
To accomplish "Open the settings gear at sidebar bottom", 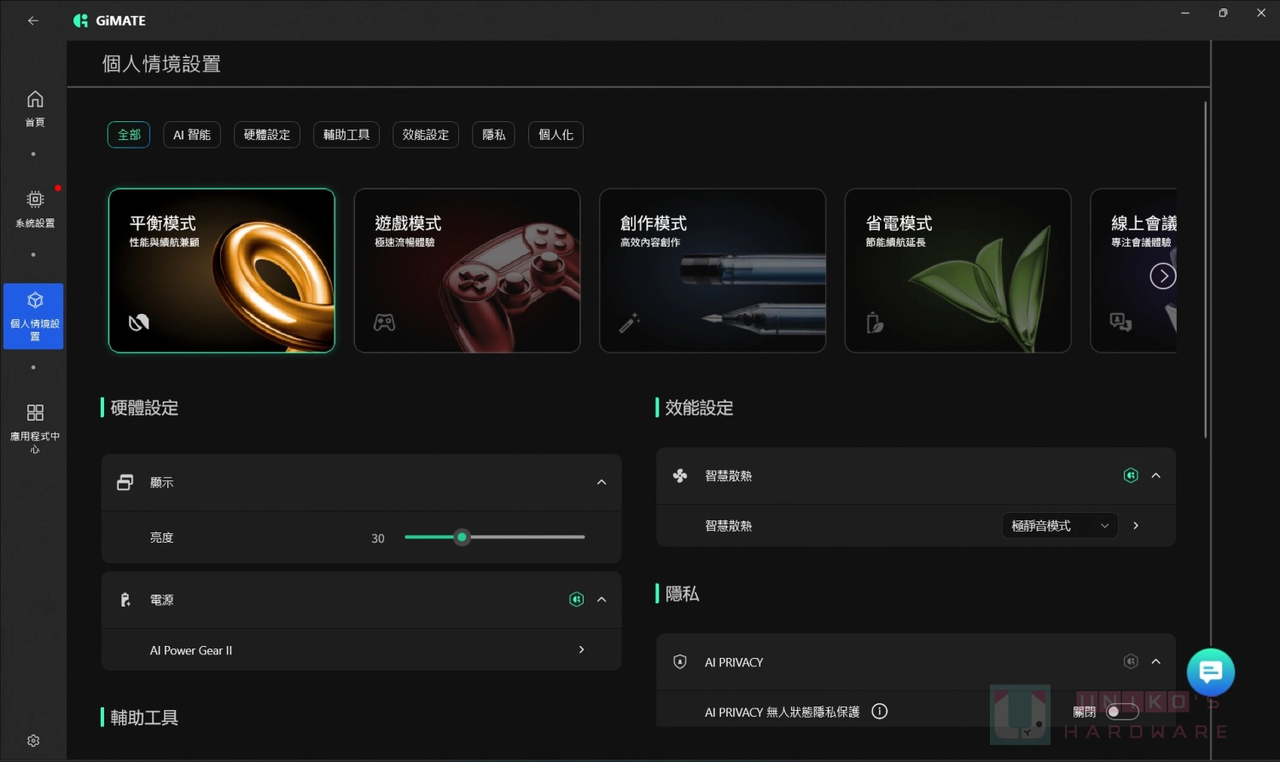I will point(33,741).
